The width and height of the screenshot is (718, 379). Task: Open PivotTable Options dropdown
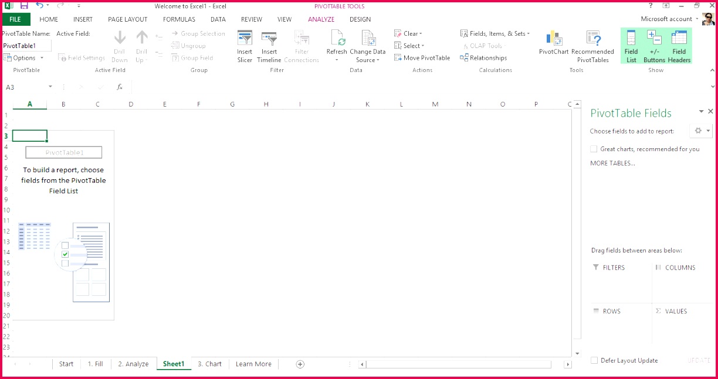tap(23, 58)
